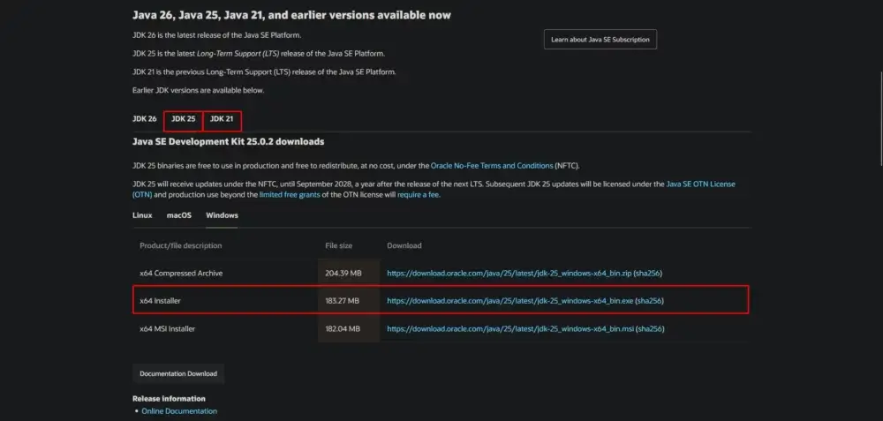The image size is (883, 421).
Task: Download the x64 Compressed Archive zip link
Action: point(509,274)
